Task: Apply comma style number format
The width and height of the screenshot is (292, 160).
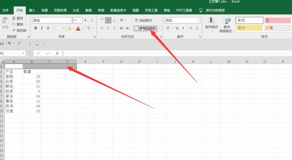Action: pos(183,28)
